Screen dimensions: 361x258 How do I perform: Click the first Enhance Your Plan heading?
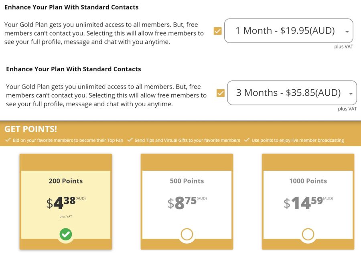click(x=71, y=7)
